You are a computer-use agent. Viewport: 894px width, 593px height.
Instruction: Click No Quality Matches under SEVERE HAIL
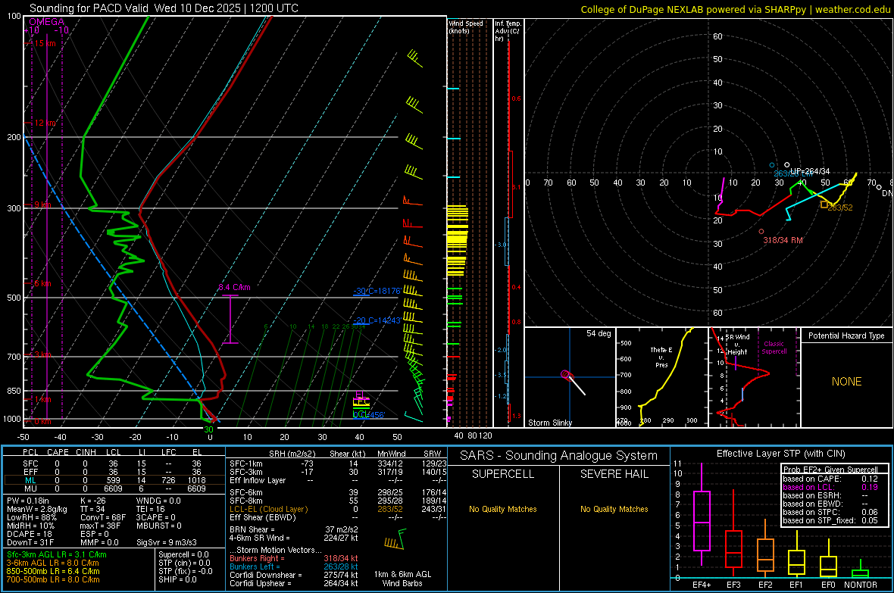[614, 509]
